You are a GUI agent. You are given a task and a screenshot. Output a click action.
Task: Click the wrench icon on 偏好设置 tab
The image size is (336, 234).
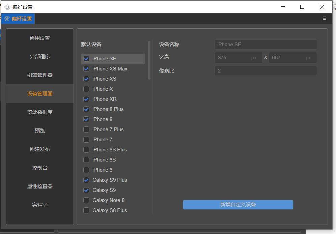[x=7, y=19]
